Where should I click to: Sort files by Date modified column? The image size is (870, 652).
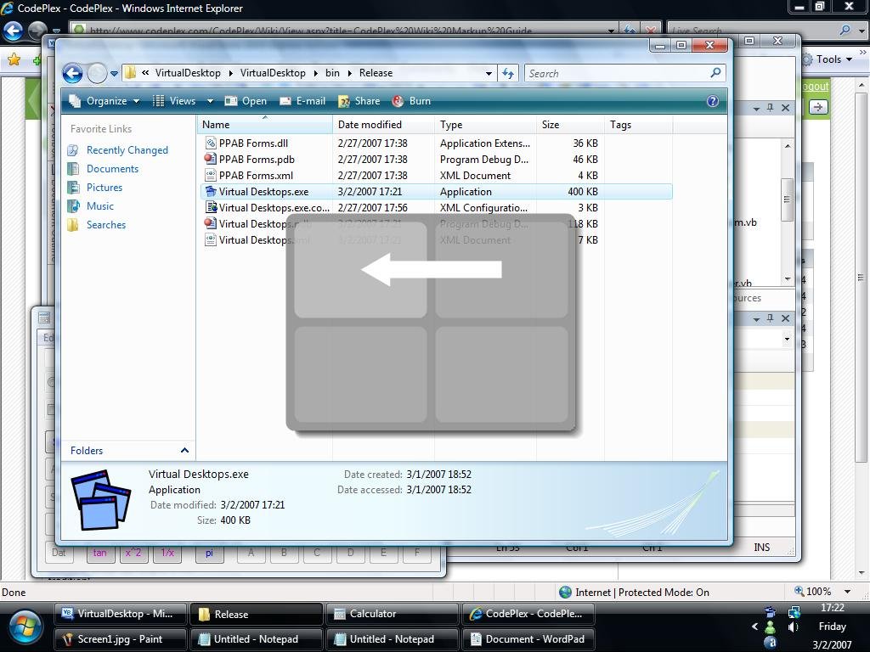coord(370,125)
